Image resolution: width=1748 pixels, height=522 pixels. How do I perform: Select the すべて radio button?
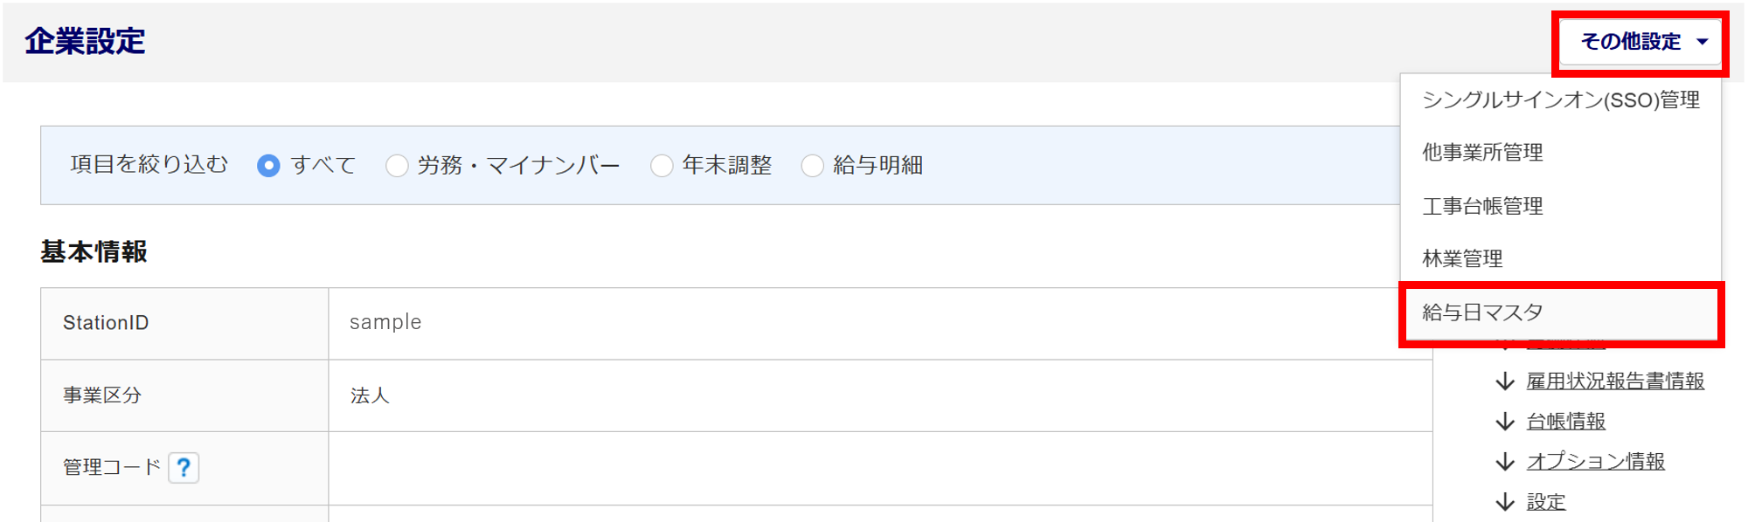268,165
